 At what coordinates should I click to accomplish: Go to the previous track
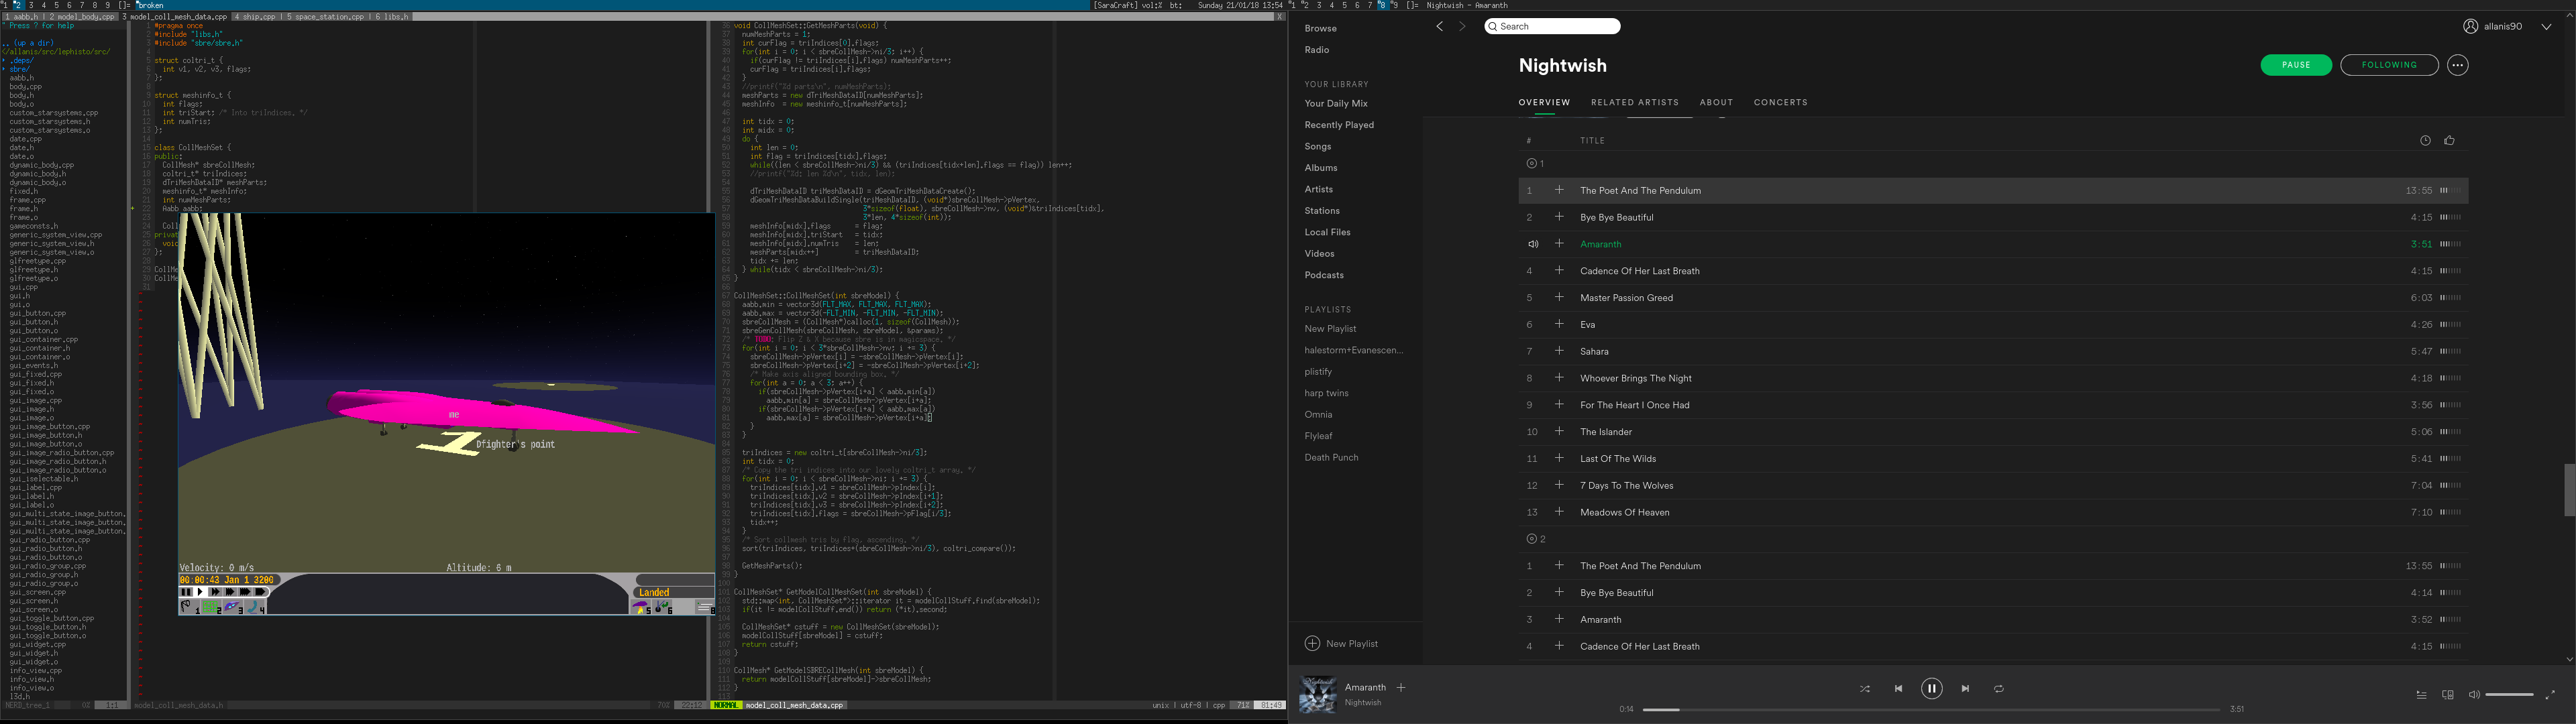click(1898, 689)
